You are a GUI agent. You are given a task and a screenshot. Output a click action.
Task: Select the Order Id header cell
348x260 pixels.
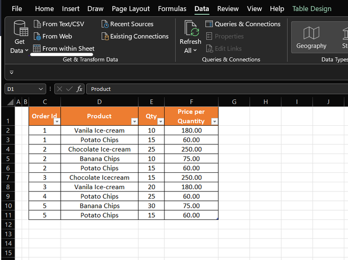pyautogui.click(x=45, y=116)
